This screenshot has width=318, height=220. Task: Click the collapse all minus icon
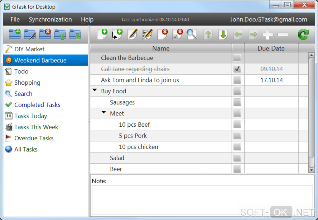283,35
